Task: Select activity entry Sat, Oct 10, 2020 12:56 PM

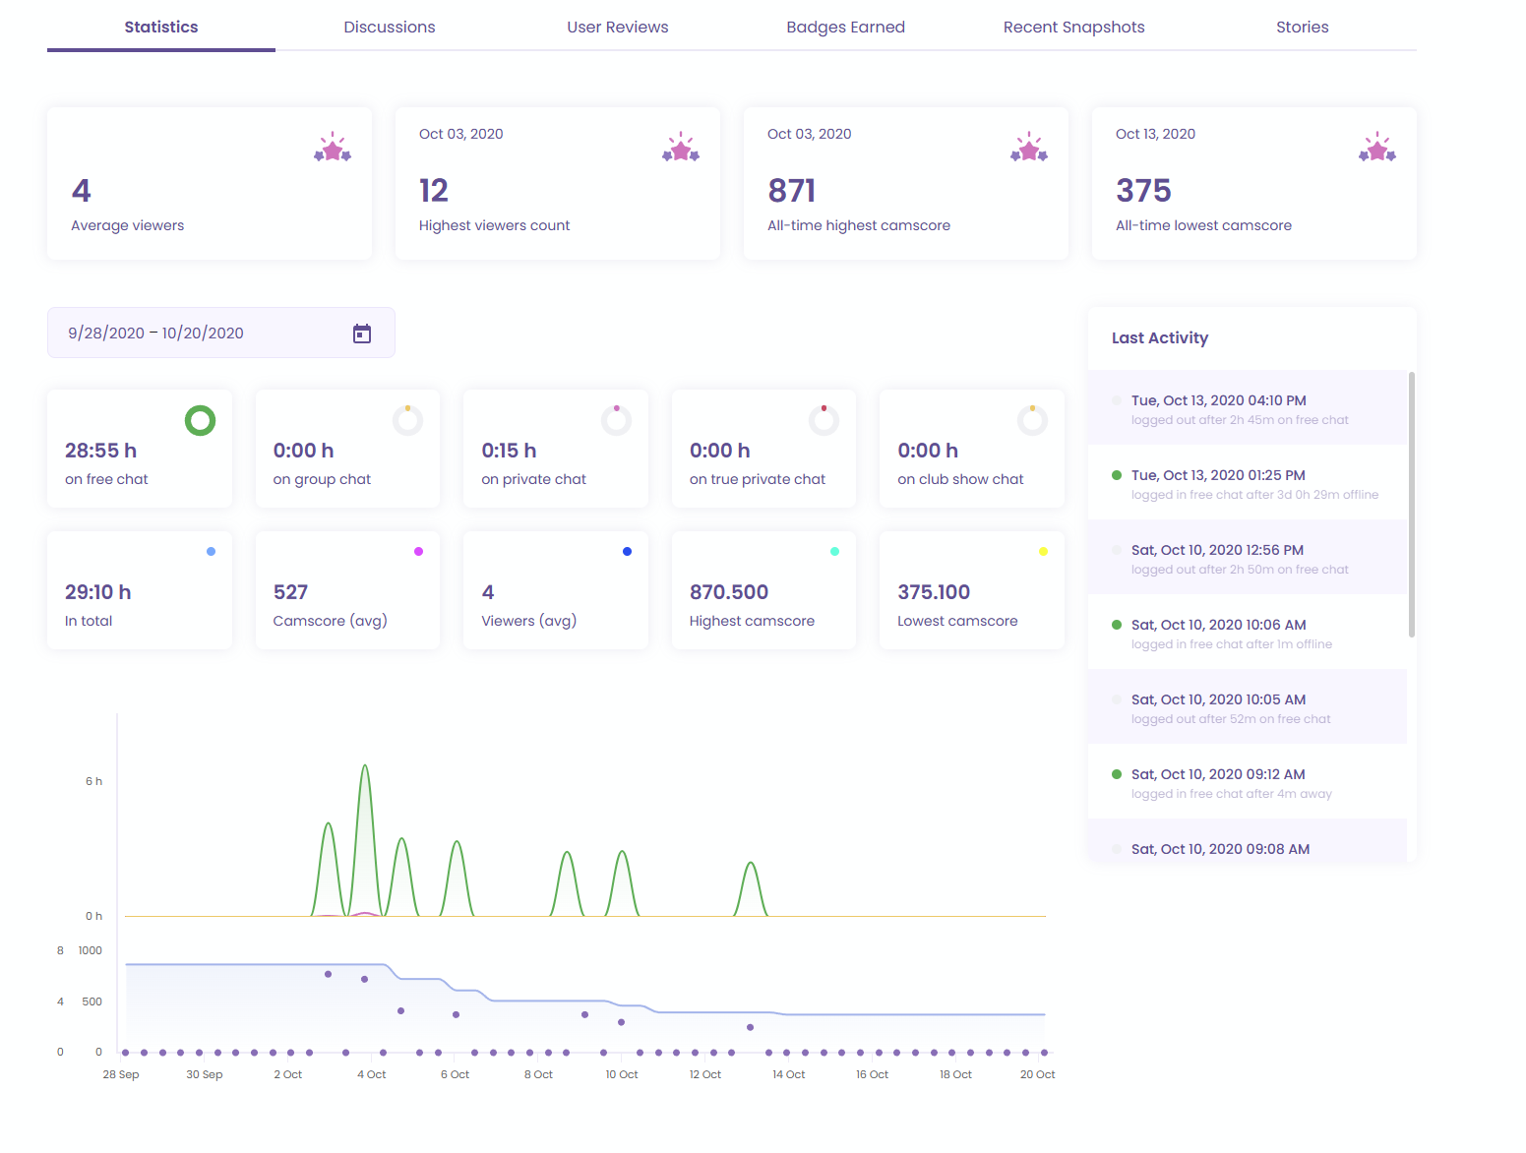Action: (1248, 557)
